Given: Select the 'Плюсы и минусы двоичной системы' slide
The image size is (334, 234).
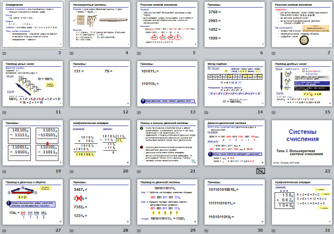Looking at the screenshot, I should 167,142.
